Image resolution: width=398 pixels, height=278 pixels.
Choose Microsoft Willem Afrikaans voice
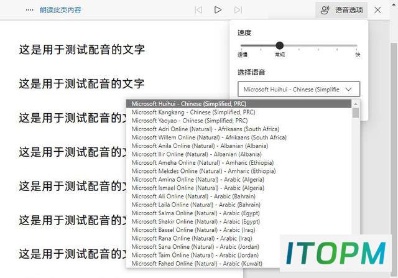[x=239, y=137]
